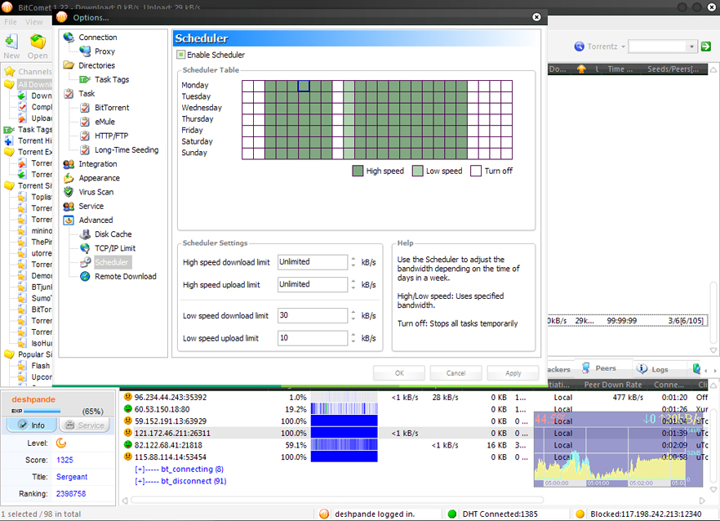Click the Channels star icon in sidebar
This screenshot has height=521, width=720.
click(x=9, y=71)
